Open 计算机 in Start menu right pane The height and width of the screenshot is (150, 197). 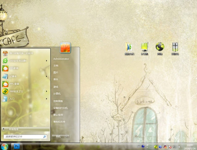point(57,94)
